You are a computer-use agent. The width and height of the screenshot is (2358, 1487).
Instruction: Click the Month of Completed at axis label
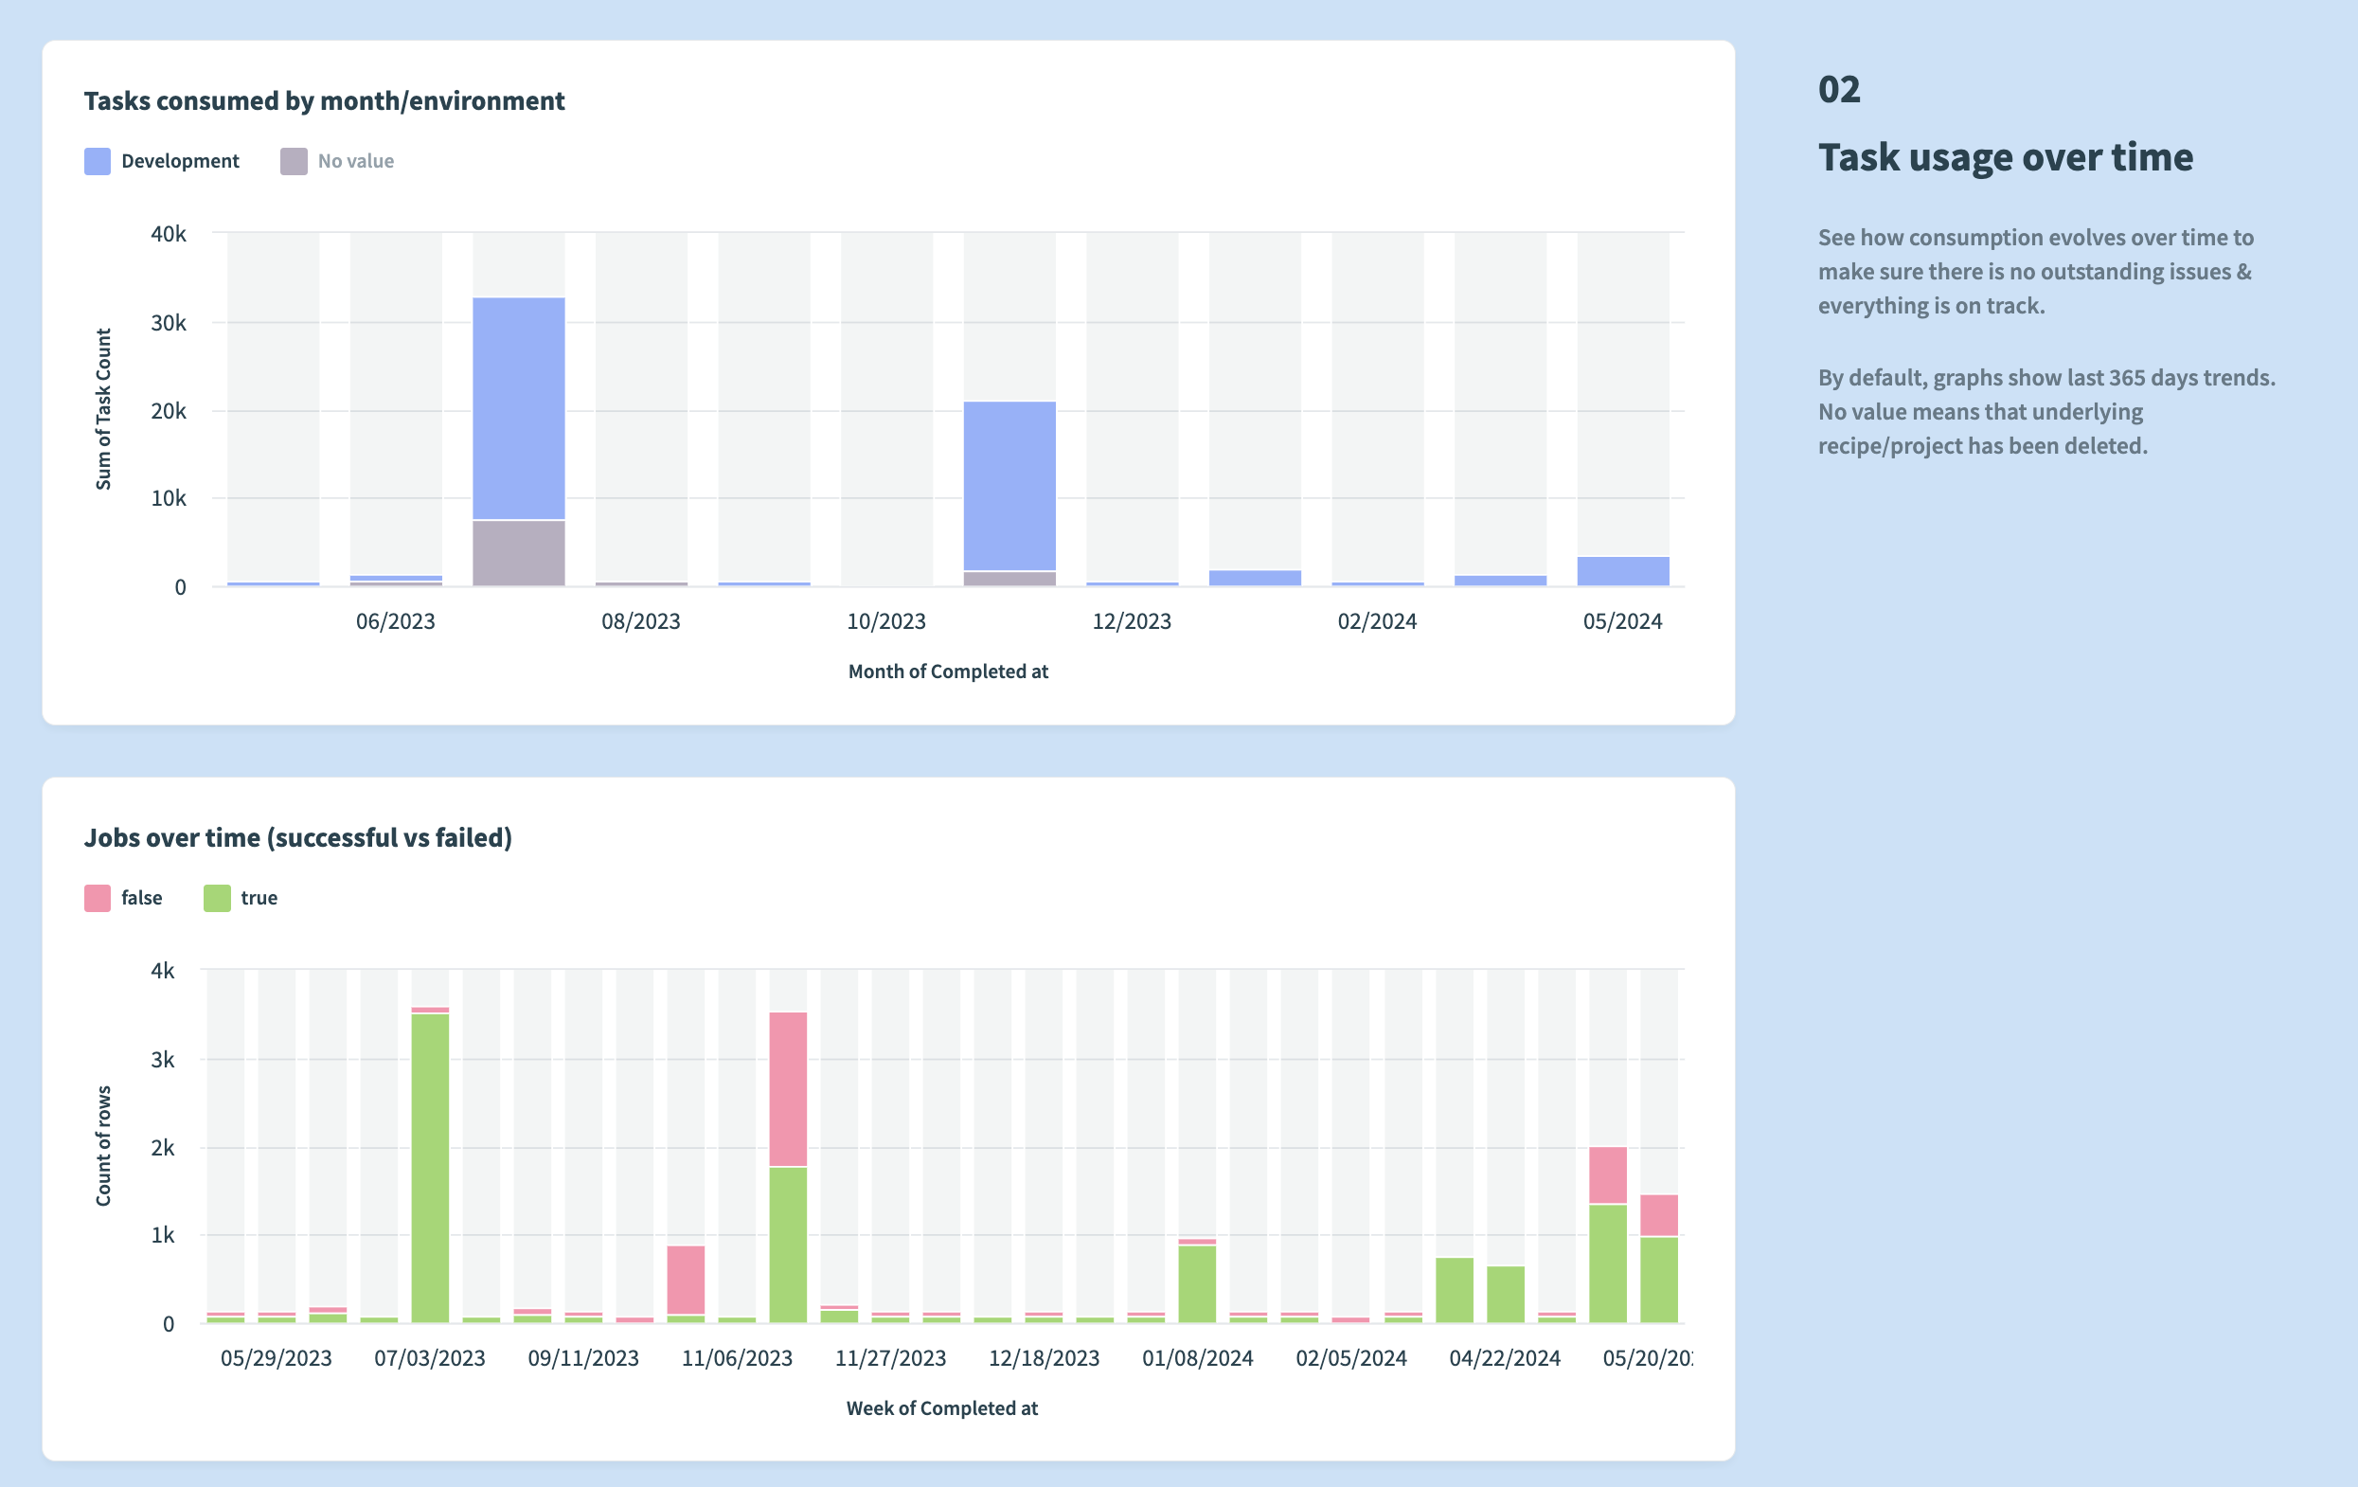(947, 671)
